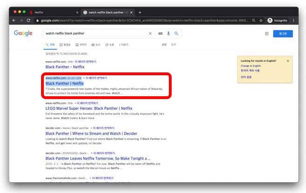The width and height of the screenshot is (306, 193).
Task: Close the Netflix tab
Action: coord(77,13)
